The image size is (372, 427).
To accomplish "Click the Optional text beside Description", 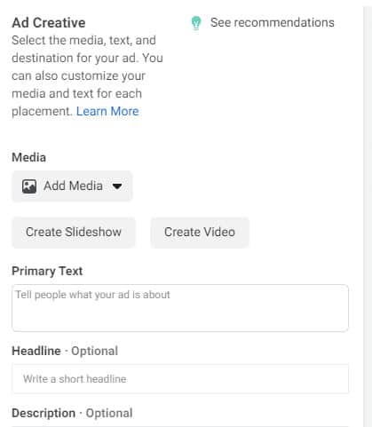I will 109,413.
